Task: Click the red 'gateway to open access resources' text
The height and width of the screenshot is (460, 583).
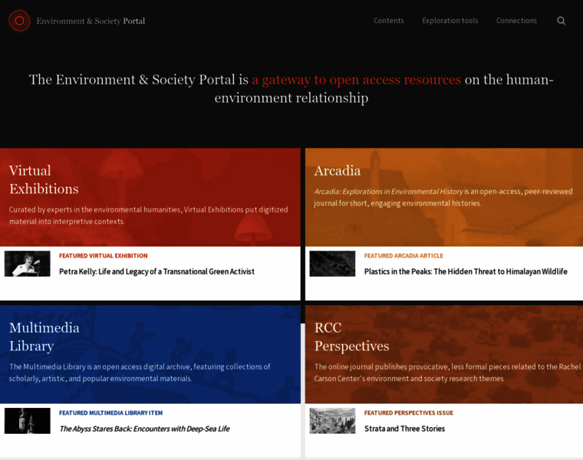Action: [356, 80]
